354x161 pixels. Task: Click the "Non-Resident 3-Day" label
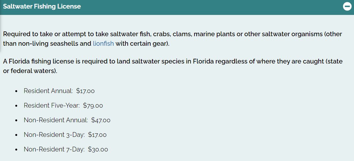tap(54, 135)
